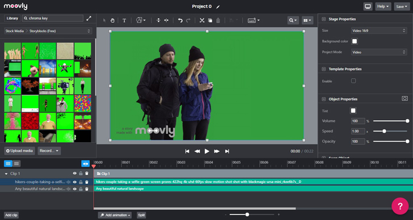
Task: Open the grid layout view dropdown
Action: click(307, 20)
